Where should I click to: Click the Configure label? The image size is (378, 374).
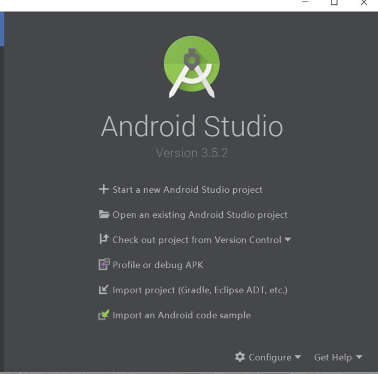[x=270, y=358]
